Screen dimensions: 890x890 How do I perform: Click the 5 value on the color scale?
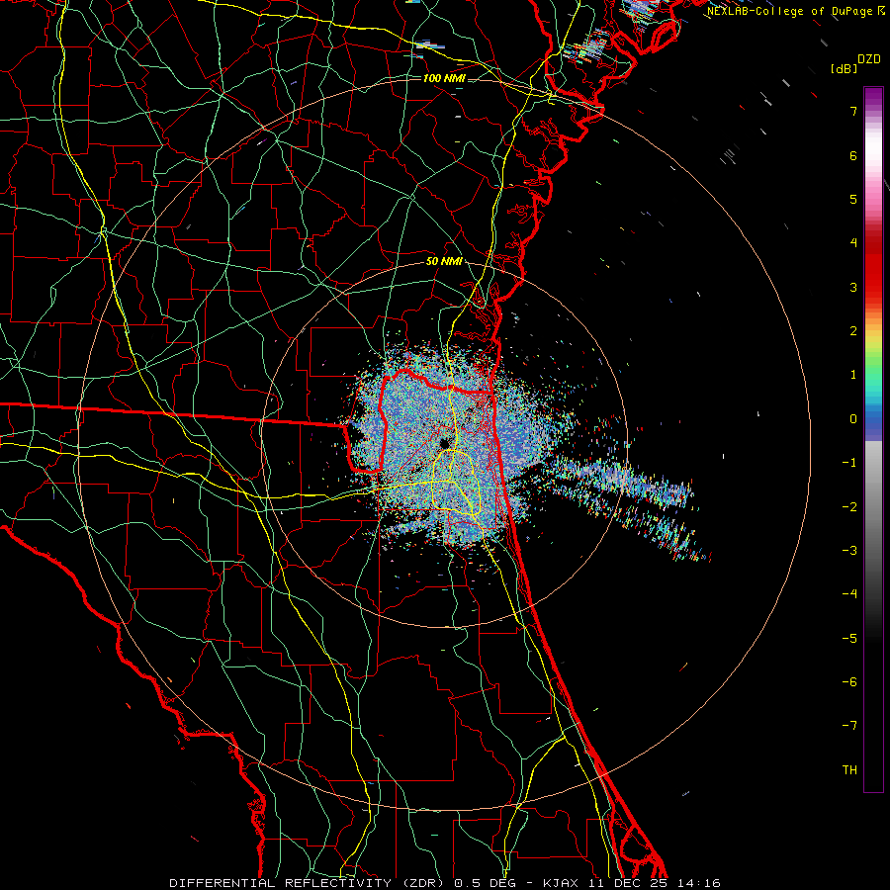[x=853, y=199]
